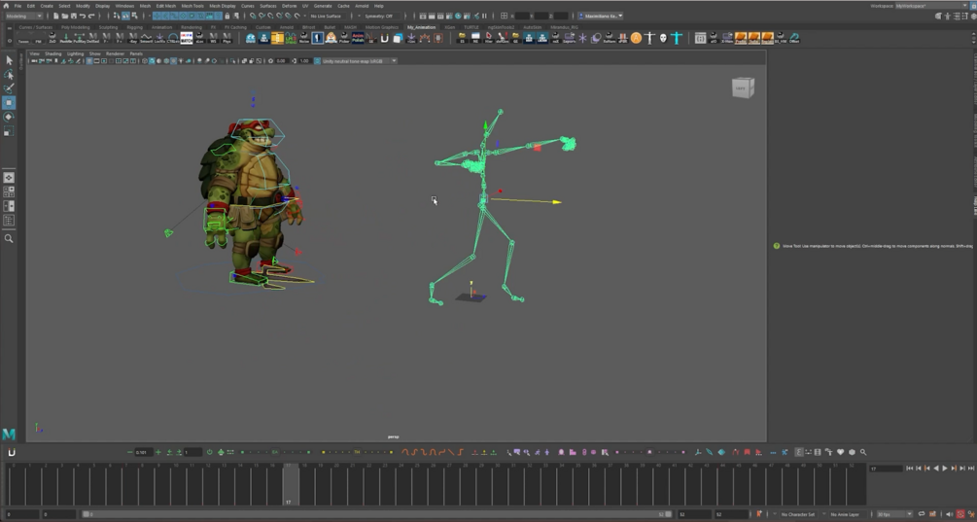Screen dimensions: 977x522
Task: Click the cyan T-pose shelf icon
Action: (x=677, y=38)
